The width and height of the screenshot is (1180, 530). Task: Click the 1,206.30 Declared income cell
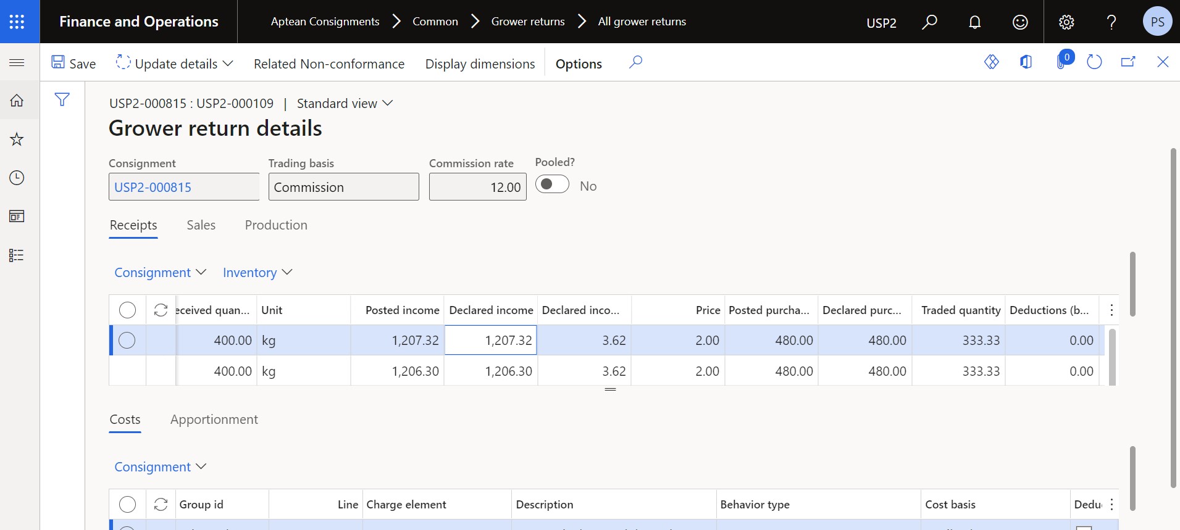click(491, 371)
